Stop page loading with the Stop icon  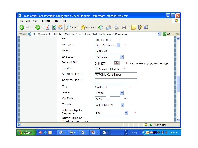pos(48,27)
